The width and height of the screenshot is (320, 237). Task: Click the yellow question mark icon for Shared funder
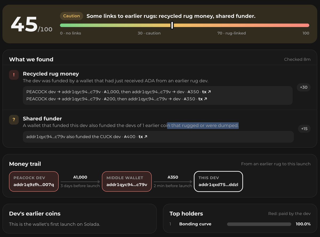click(x=14, y=120)
